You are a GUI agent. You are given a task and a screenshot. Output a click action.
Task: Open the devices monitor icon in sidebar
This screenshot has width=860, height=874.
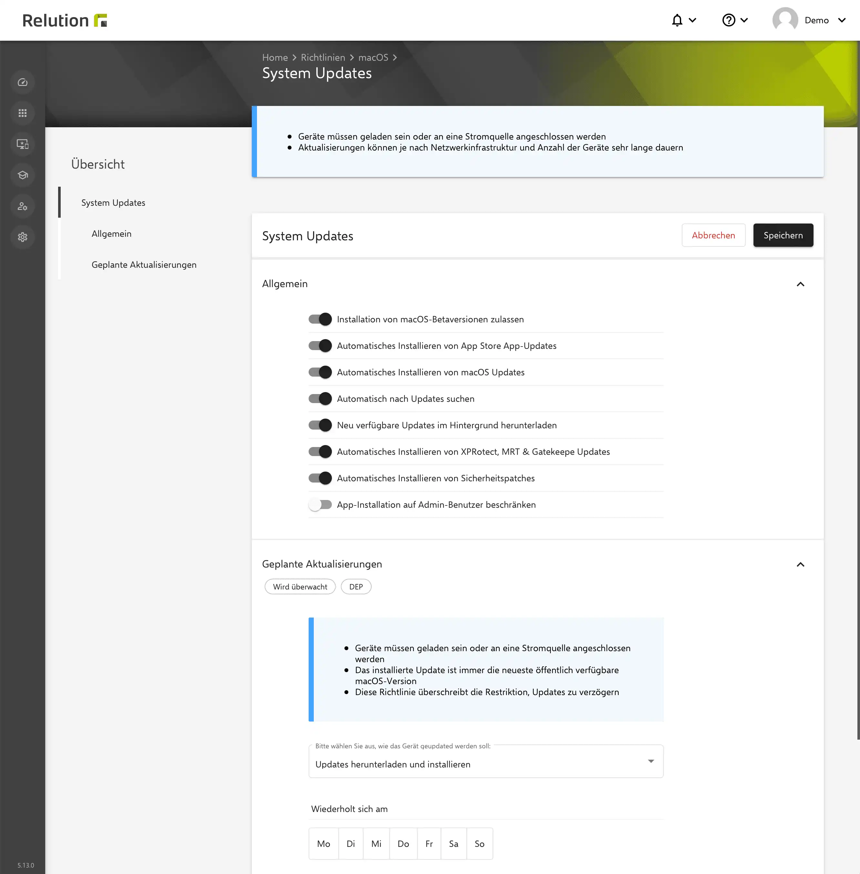point(23,144)
